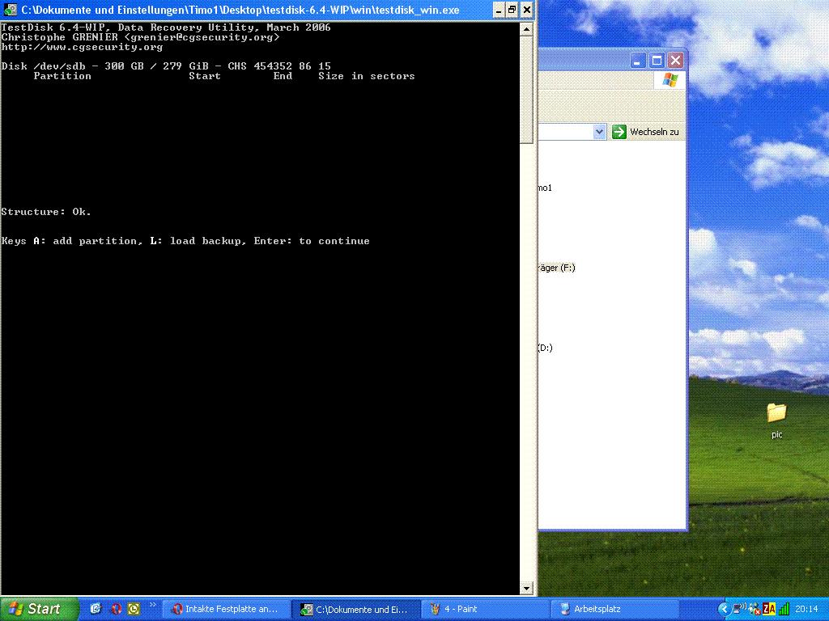Switch to the 4 - Paint taskbar button
This screenshot has height=621, width=829.
pos(486,609)
